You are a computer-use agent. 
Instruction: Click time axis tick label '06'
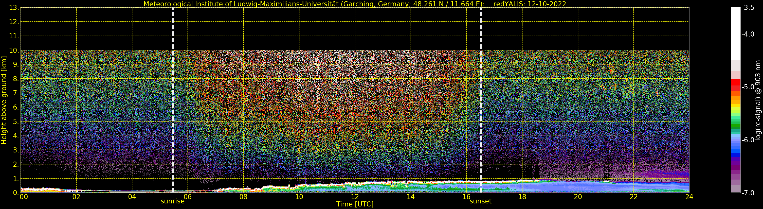click(188, 197)
